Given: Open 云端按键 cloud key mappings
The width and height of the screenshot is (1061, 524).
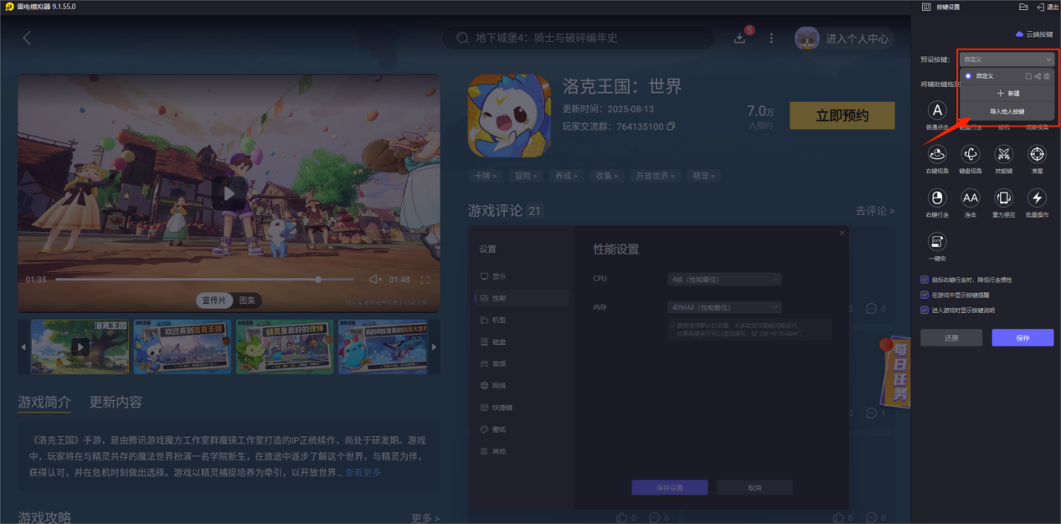Looking at the screenshot, I should (1034, 34).
